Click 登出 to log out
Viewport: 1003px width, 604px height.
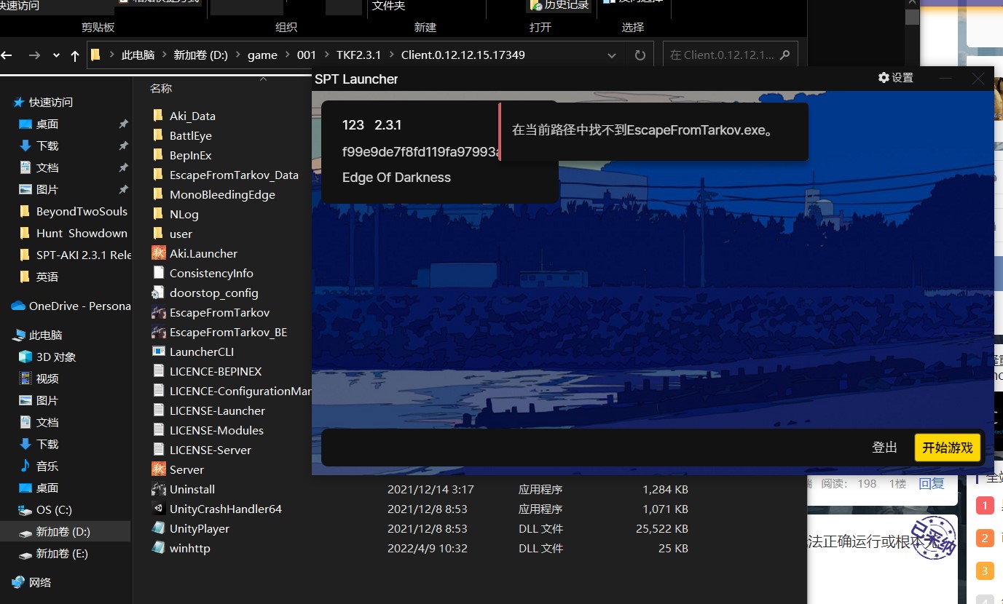tap(885, 448)
